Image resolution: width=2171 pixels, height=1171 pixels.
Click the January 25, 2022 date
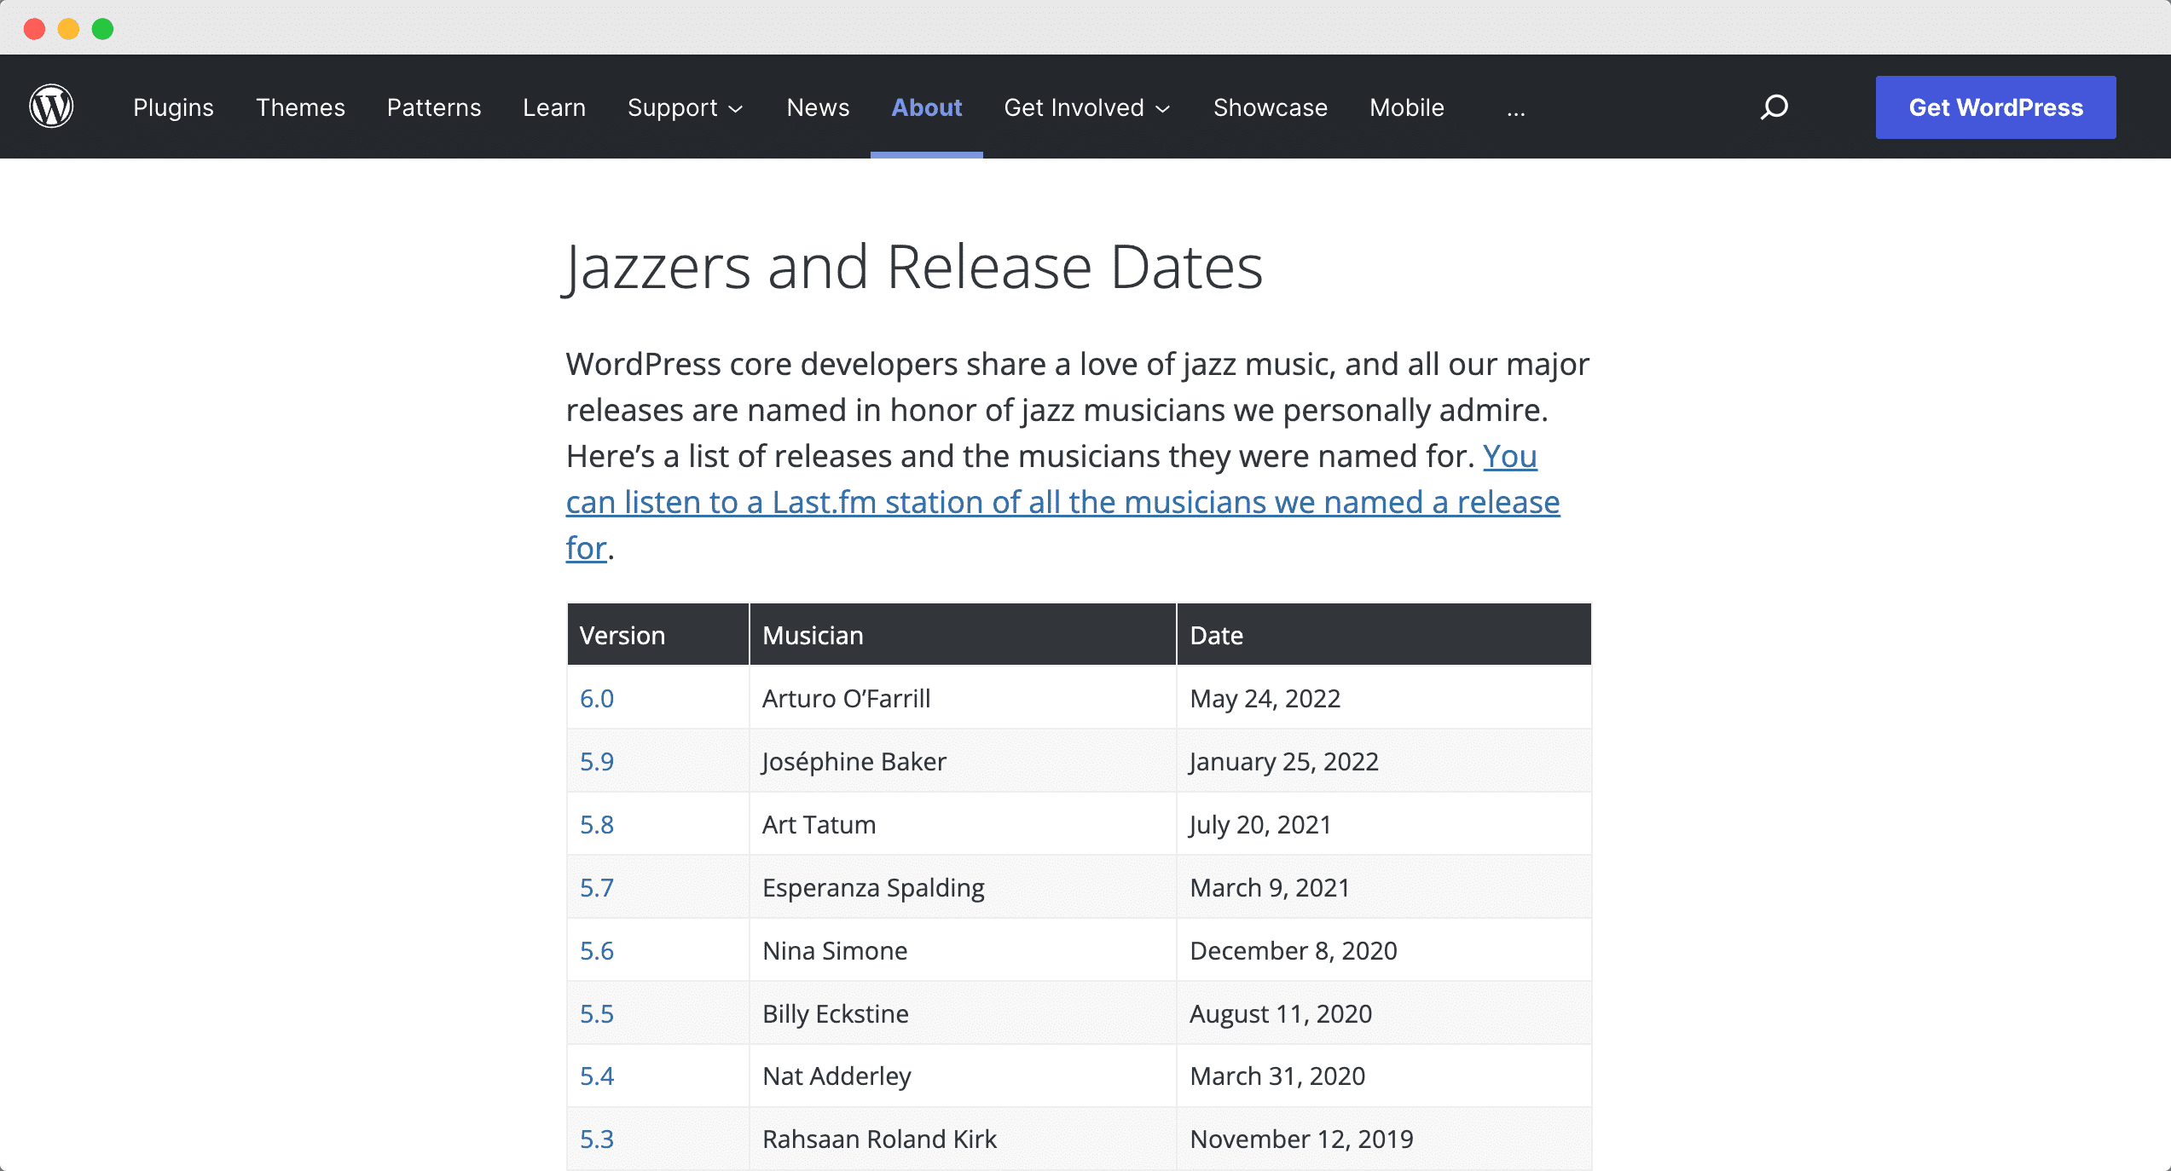(x=1284, y=761)
